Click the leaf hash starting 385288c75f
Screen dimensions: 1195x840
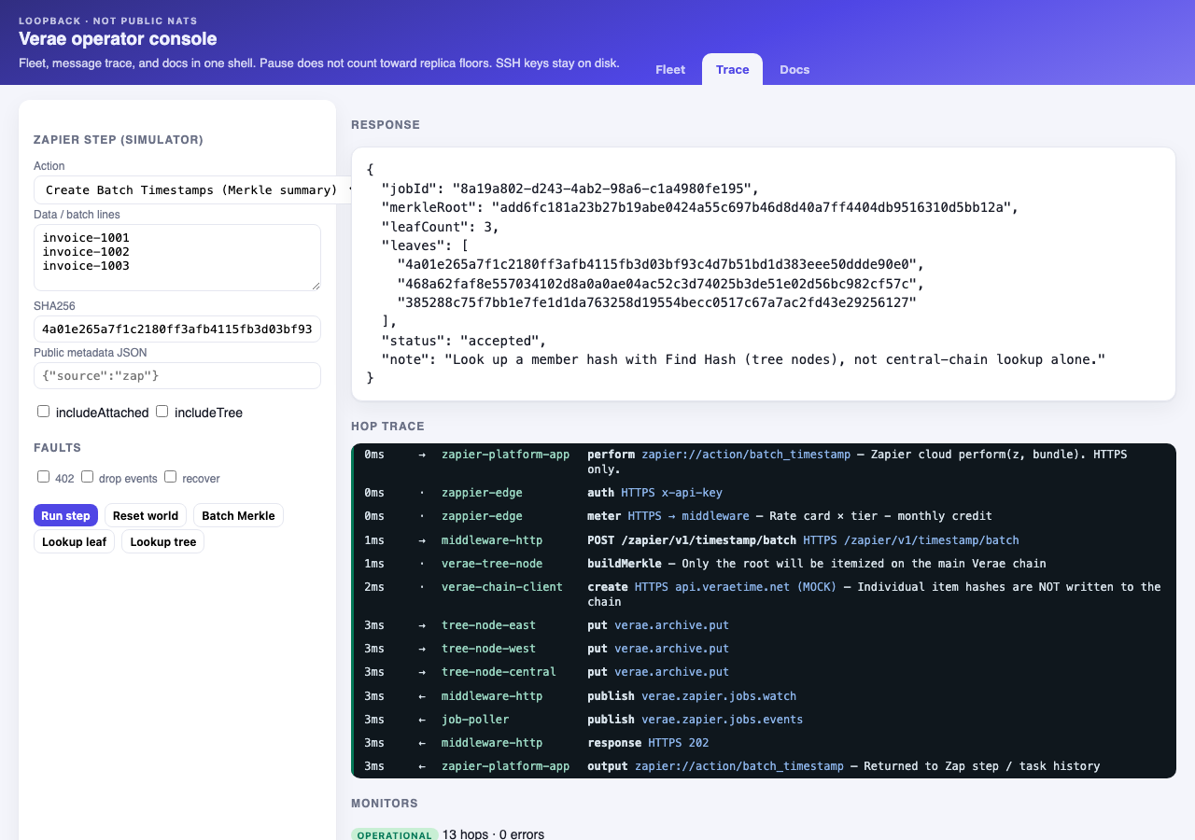tap(656, 302)
